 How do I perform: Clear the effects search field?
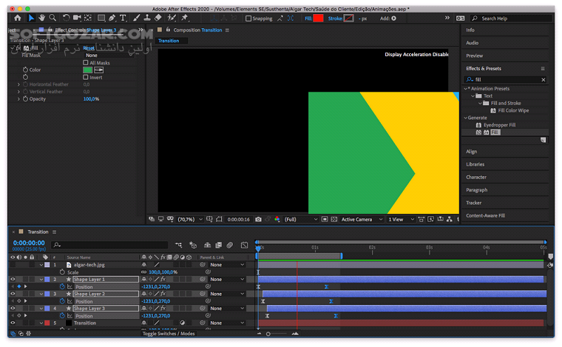tap(544, 80)
